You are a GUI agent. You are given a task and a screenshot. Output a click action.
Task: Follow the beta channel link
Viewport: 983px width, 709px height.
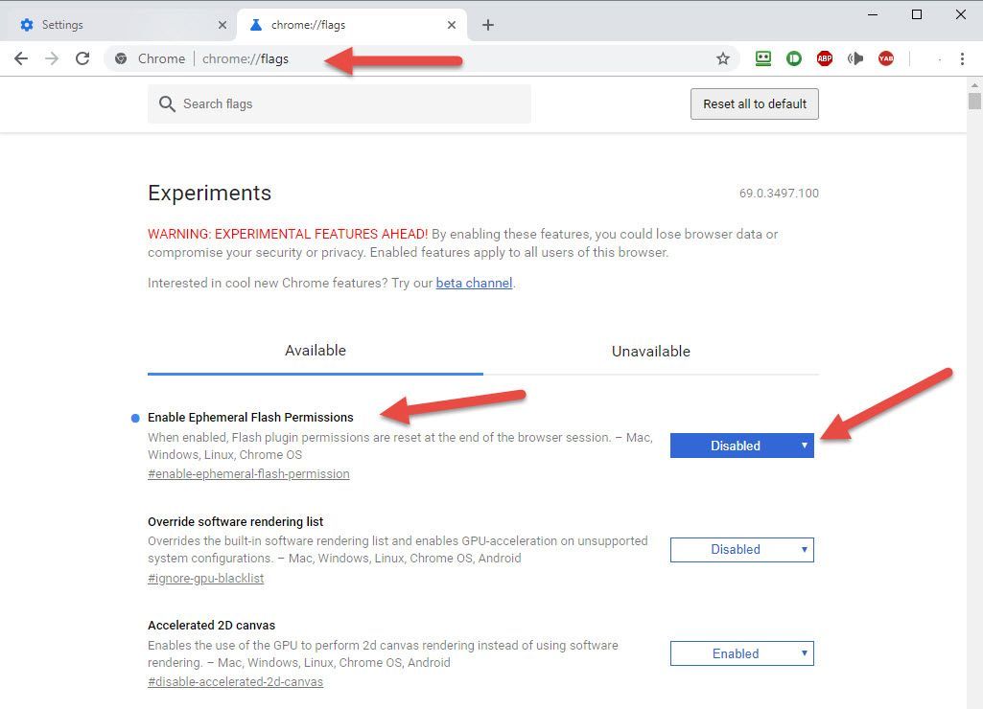pyautogui.click(x=474, y=283)
